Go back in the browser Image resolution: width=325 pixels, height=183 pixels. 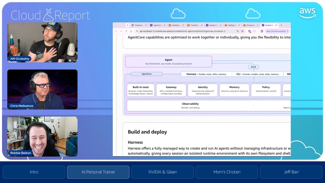(116, 31)
